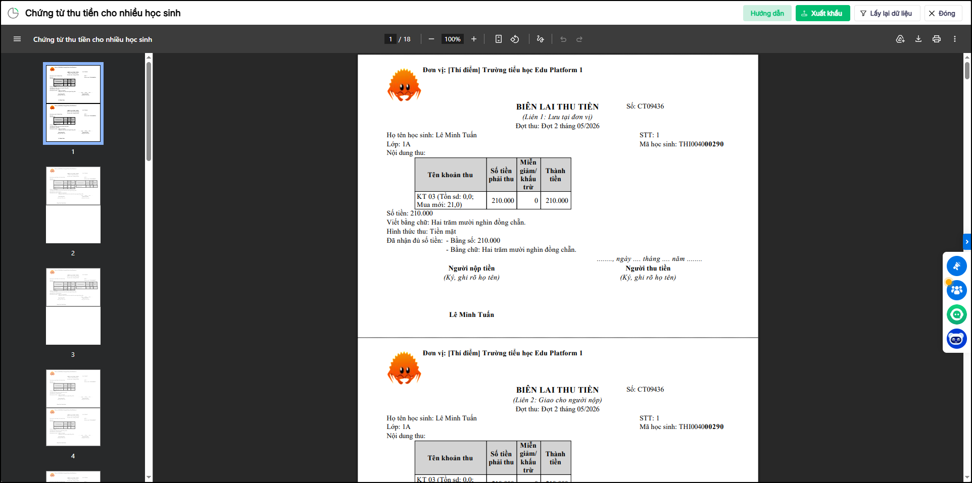The width and height of the screenshot is (972, 483).
Task: Download the PDF document
Action: pyautogui.click(x=918, y=39)
